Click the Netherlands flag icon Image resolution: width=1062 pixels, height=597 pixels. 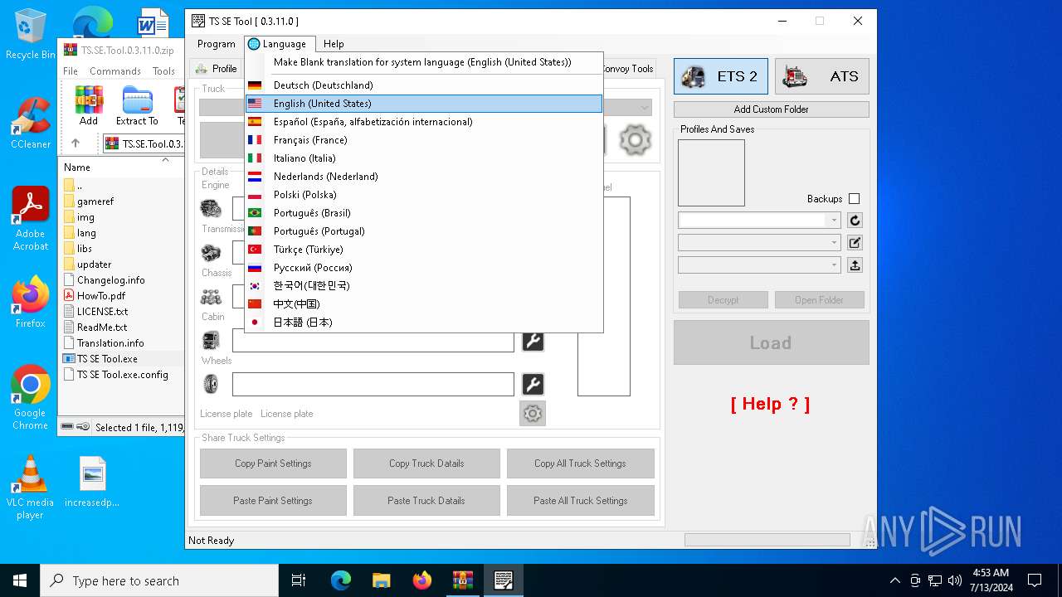255,177
